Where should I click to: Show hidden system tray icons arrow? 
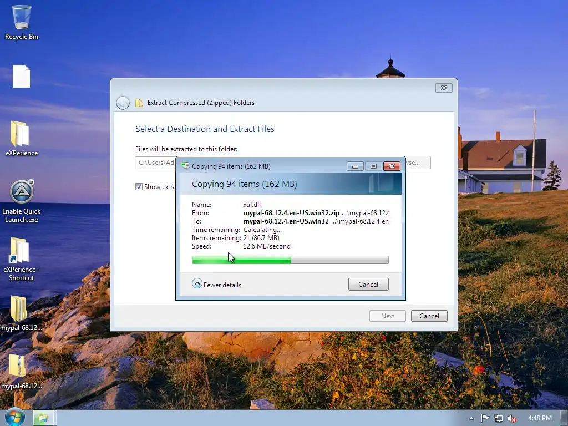pos(471,418)
